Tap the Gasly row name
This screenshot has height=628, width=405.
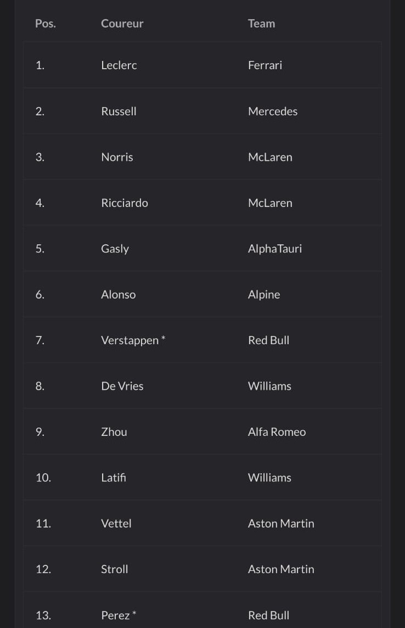tap(115, 249)
